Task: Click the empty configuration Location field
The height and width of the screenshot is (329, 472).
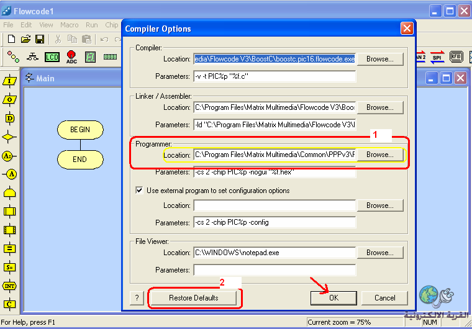Action: tap(275, 205)
